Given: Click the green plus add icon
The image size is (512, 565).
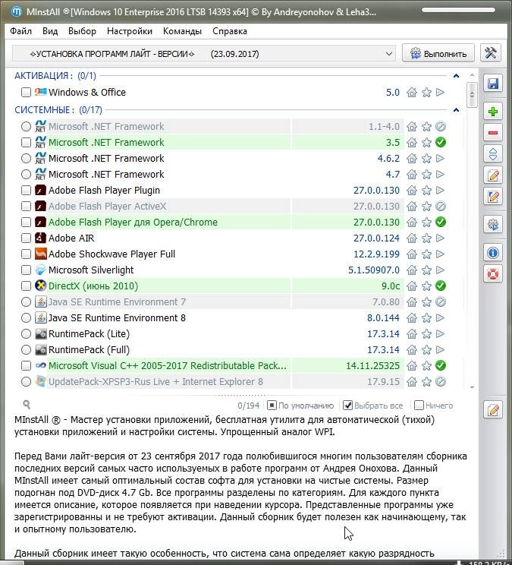Looking at the screenshot, I should click(x=492, y=112).
